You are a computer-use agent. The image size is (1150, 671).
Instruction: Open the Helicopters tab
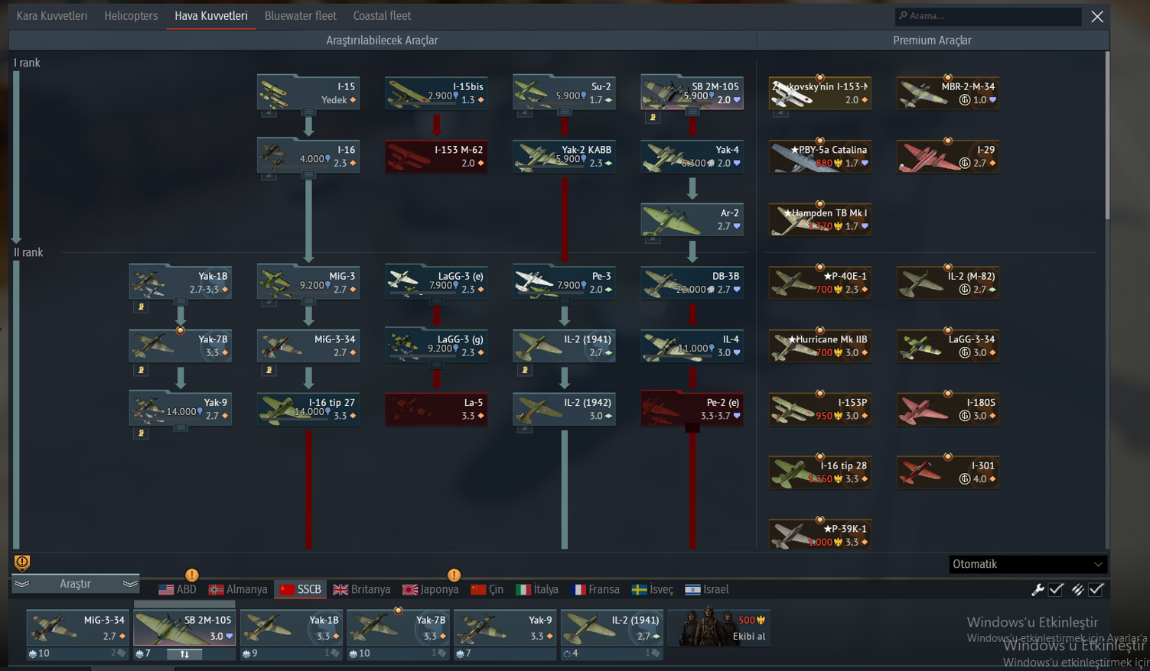point(131,15)
